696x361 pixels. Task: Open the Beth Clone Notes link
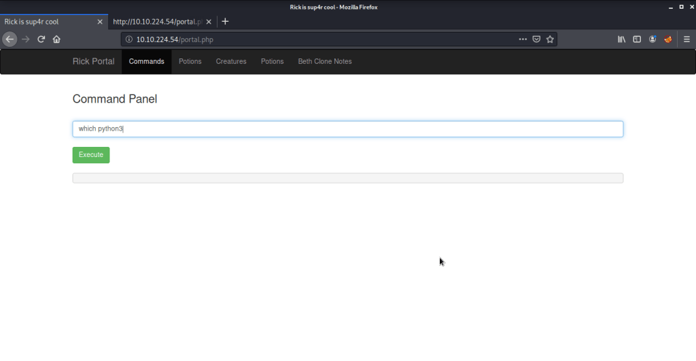point(325,62)
